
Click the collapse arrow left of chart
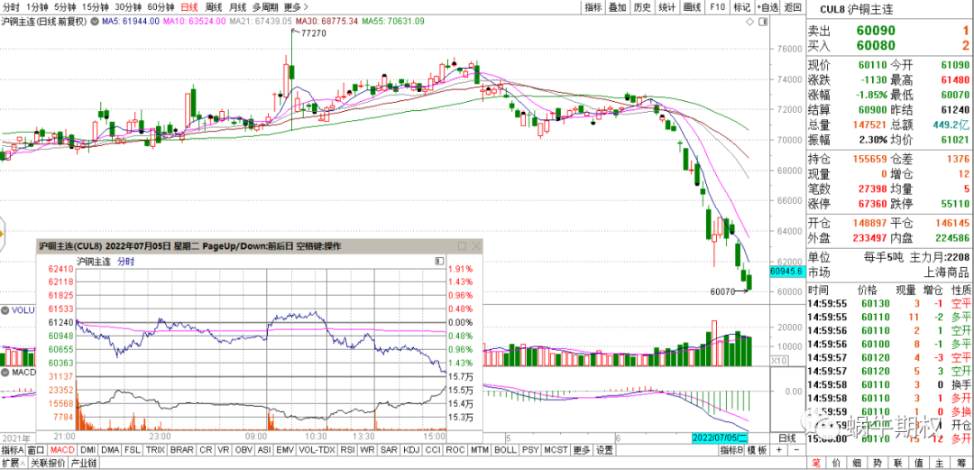[x=3, y=231]
